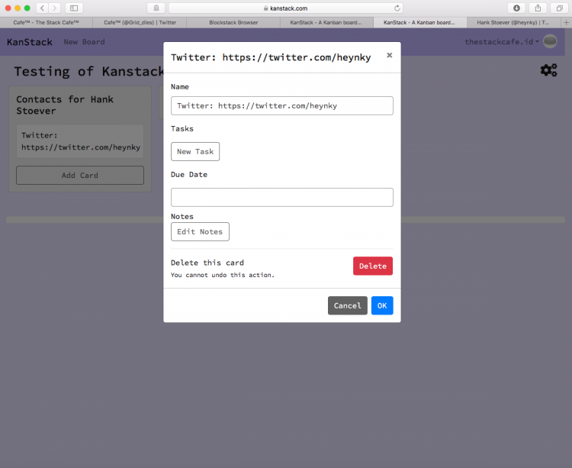Screen dimensions: 572x468
Task: Focus the card Name input field
Action: tap(282, 106)
